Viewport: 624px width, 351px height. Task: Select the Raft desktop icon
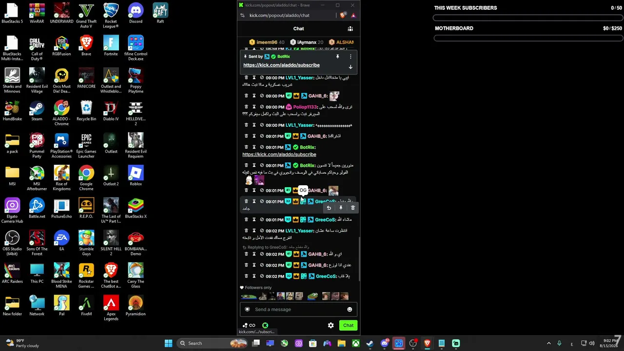160,13
